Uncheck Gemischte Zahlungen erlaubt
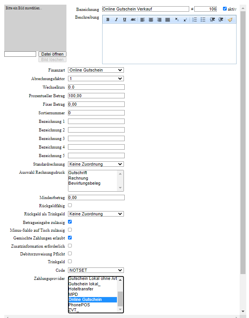Viewport: 249px width, 318px height. point(70,238)
